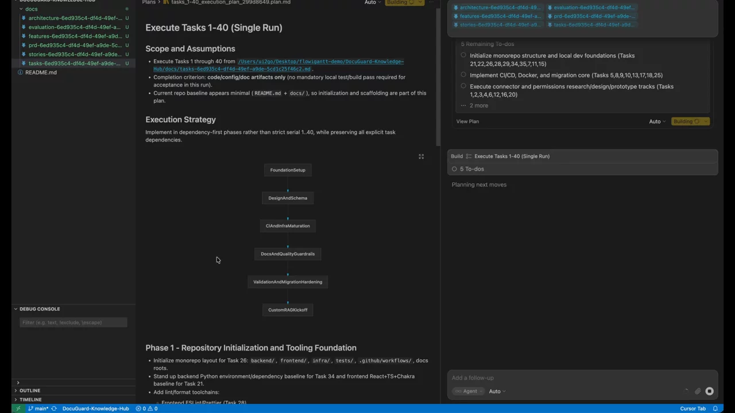Open features markdown file in explorer tree

coord(75,36)
